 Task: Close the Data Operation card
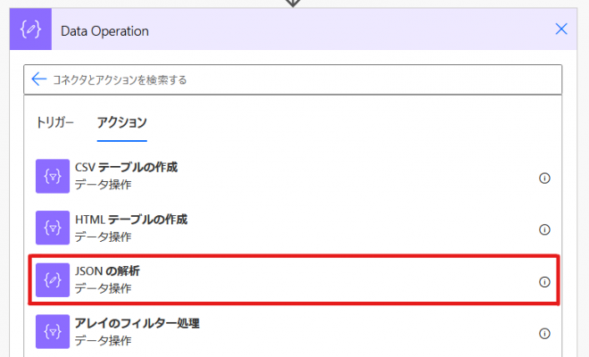[561, 29]
